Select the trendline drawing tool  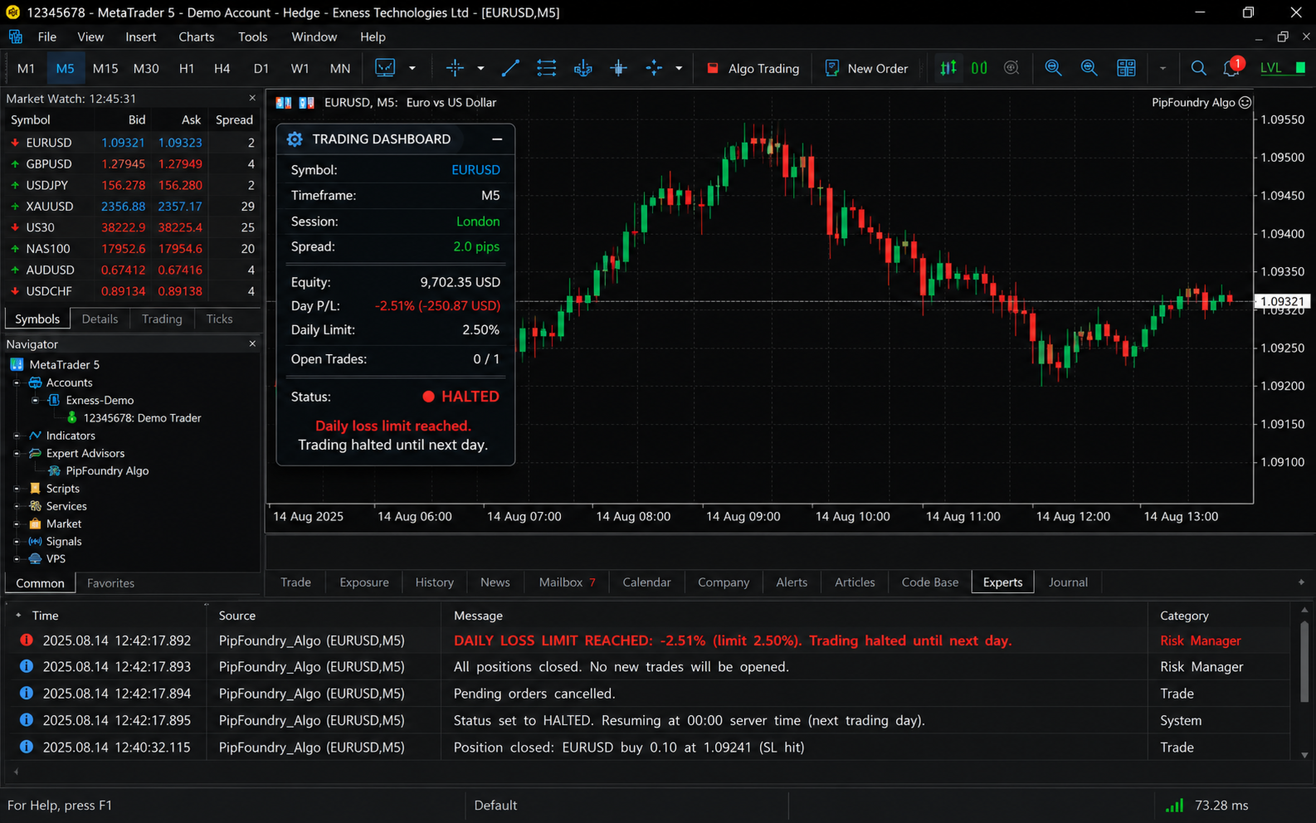pyautogui.click(x=510, y=68)
